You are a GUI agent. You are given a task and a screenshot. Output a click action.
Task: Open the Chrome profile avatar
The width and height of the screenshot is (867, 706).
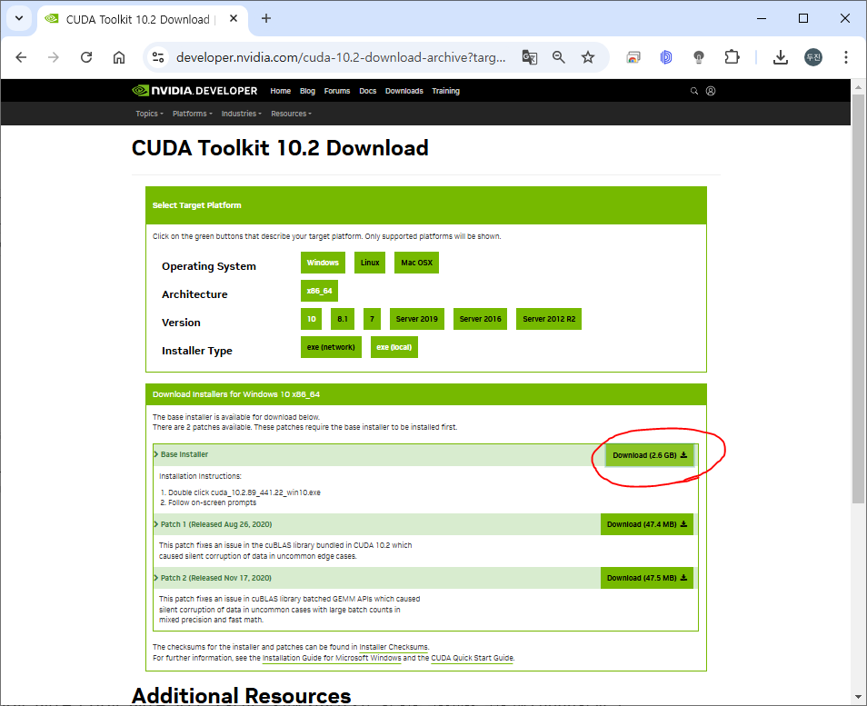coord(812,57)
